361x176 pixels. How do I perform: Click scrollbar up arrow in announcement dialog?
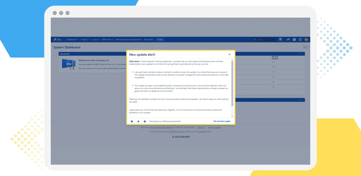coord(232,60)
